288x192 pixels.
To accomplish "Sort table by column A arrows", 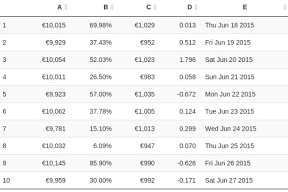I will click(66, 7).
